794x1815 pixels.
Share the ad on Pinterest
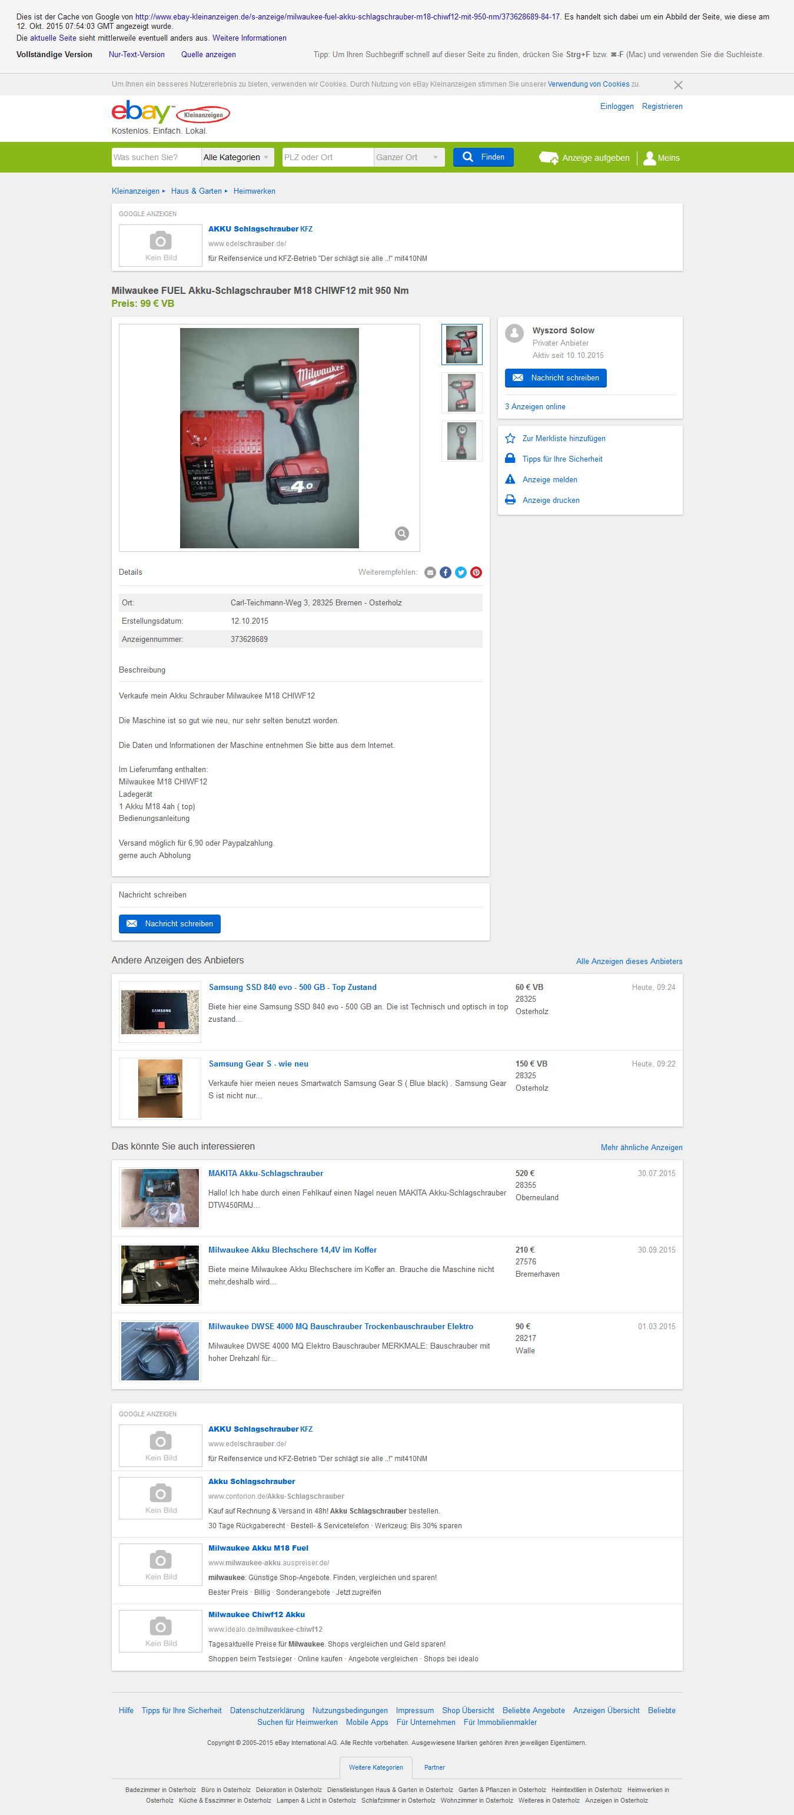tap(477, 572)
